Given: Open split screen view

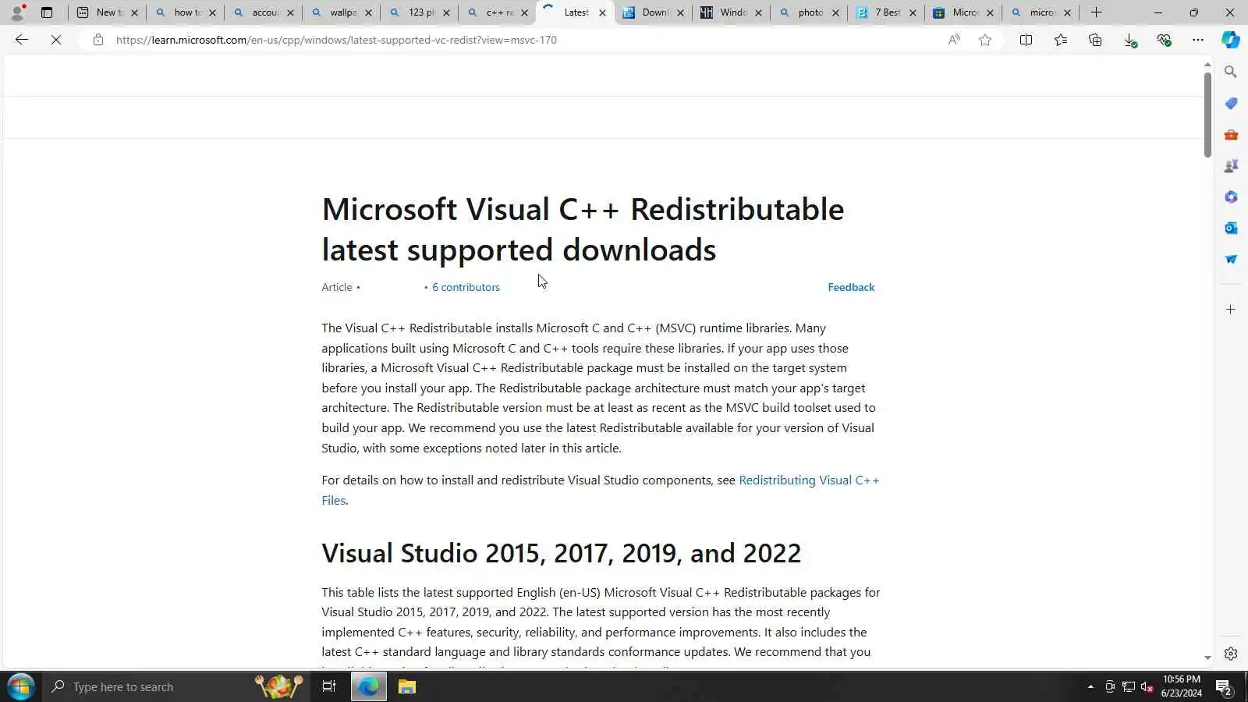Looking at the screenshot, I should point(1026,40).
